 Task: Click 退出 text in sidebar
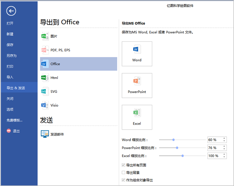point(16,131)
